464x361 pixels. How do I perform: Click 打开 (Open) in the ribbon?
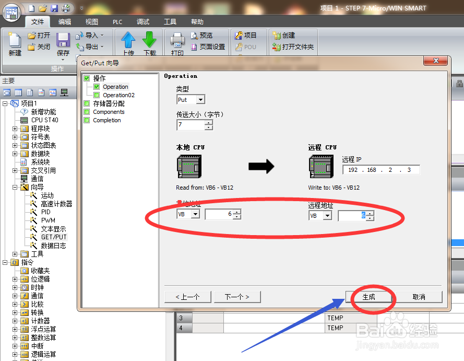39,36
